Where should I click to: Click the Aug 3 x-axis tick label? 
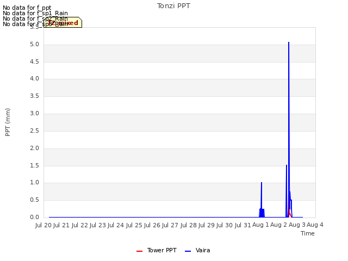[297, 225]
